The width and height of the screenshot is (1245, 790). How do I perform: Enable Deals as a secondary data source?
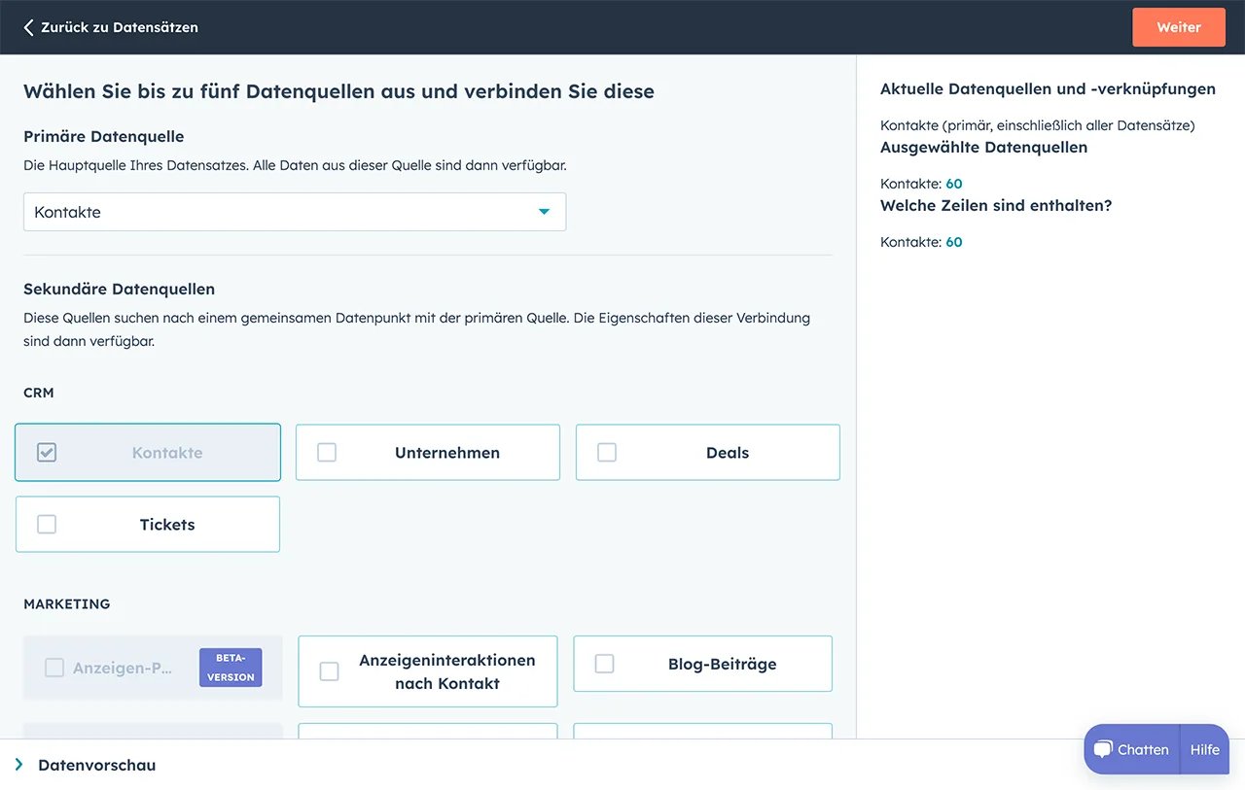(606, 452)
